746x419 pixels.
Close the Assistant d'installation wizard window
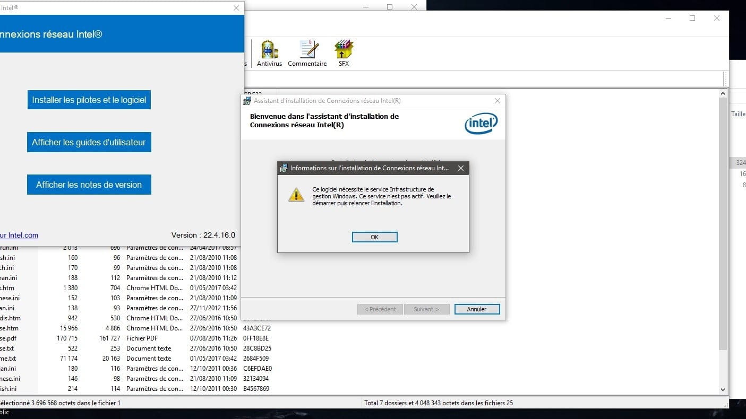(x=497, y=101)
